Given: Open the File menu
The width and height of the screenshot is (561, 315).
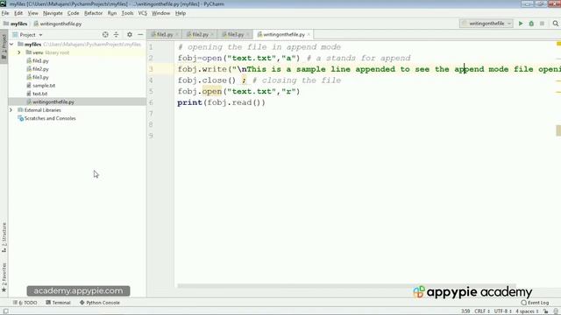Looking at the screenshot, I should coord(5,13).
